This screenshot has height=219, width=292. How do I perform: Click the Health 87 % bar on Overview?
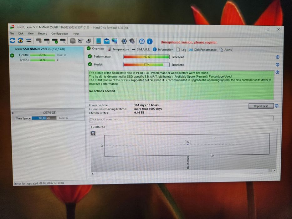click(146, 64)
